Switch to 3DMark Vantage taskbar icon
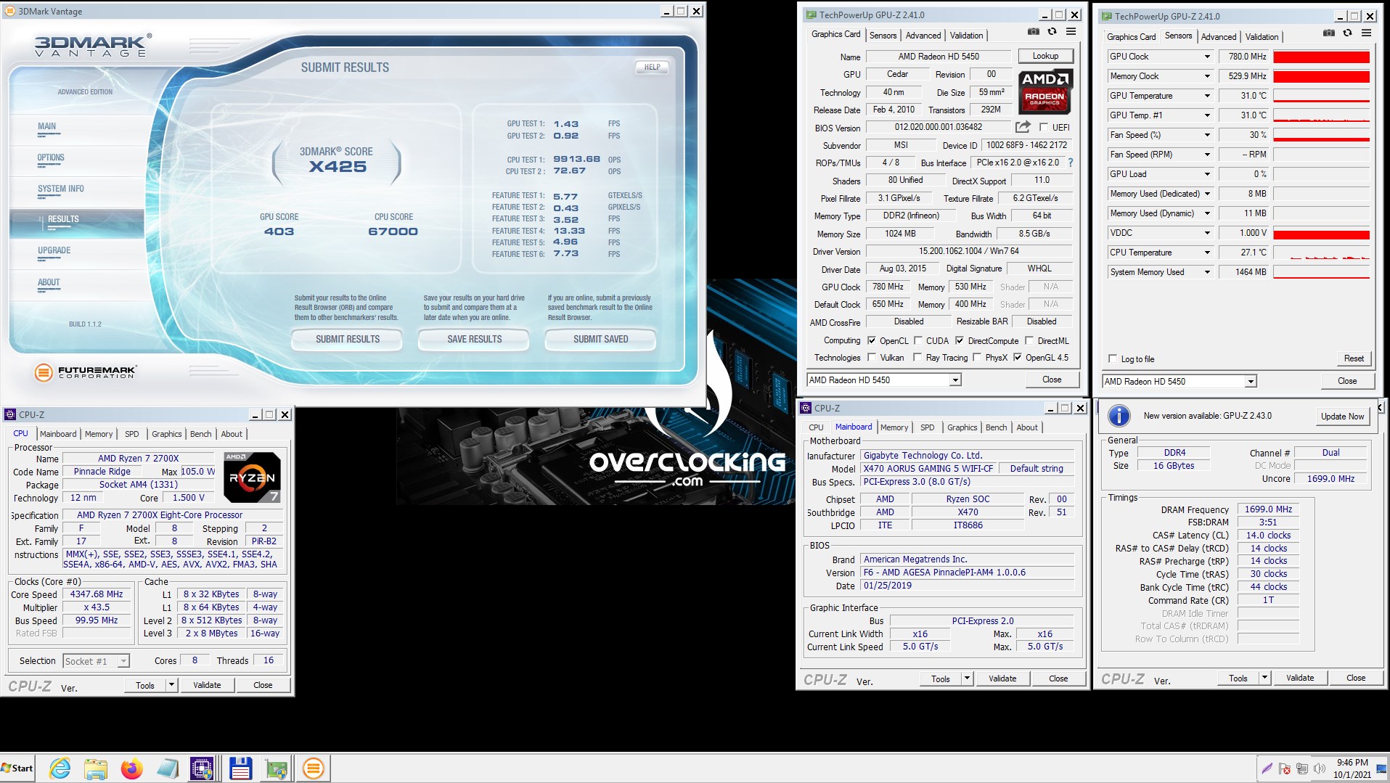This screenshot has height=783, width=1390. click(314, 768)
